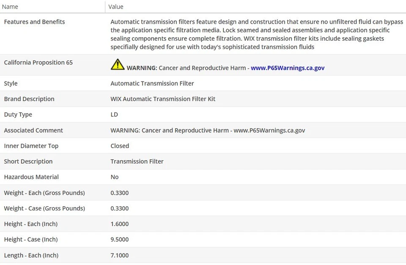
Task: Click the Value column header
Action: point(116,7)
